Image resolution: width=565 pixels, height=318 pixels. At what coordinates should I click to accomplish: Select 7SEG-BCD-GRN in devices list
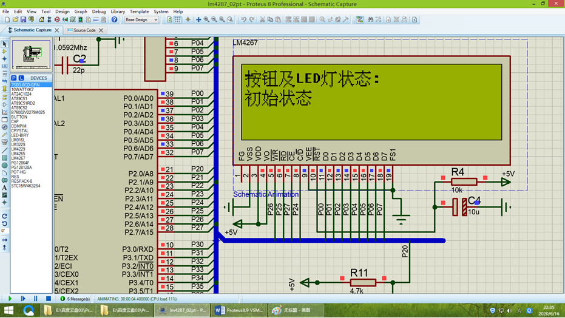click(31, 85)
